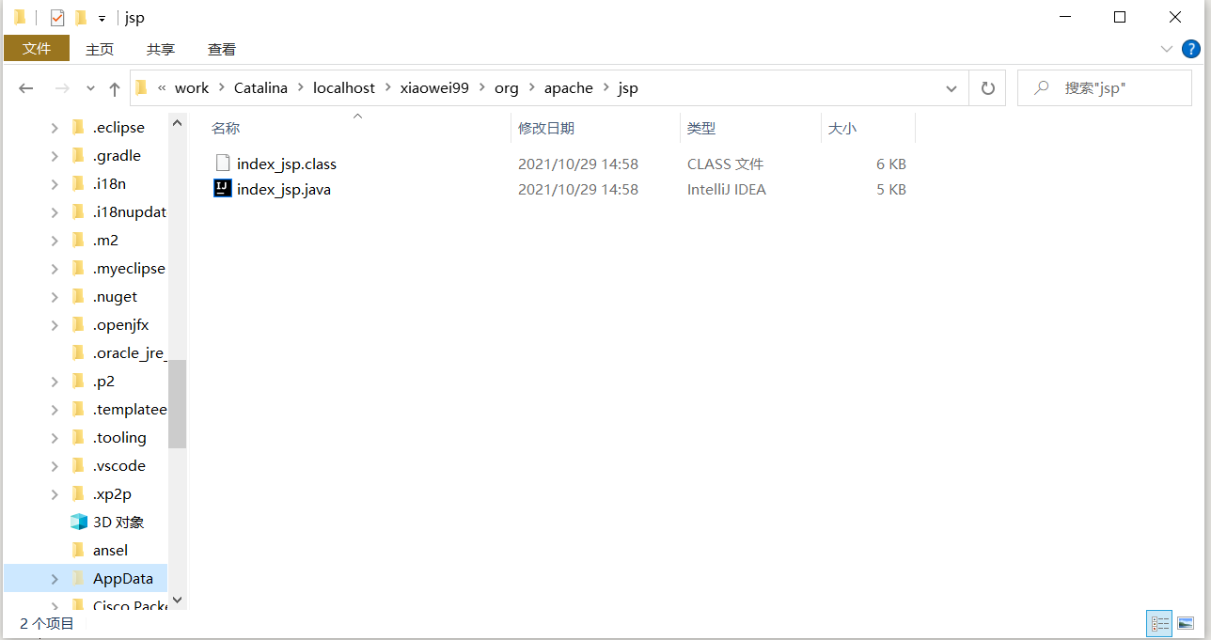Select the IntelliJ icon of index_jsp.java
Viewport: 1211px width, 640px height.
pyautogui.click(x=222, y=189)
